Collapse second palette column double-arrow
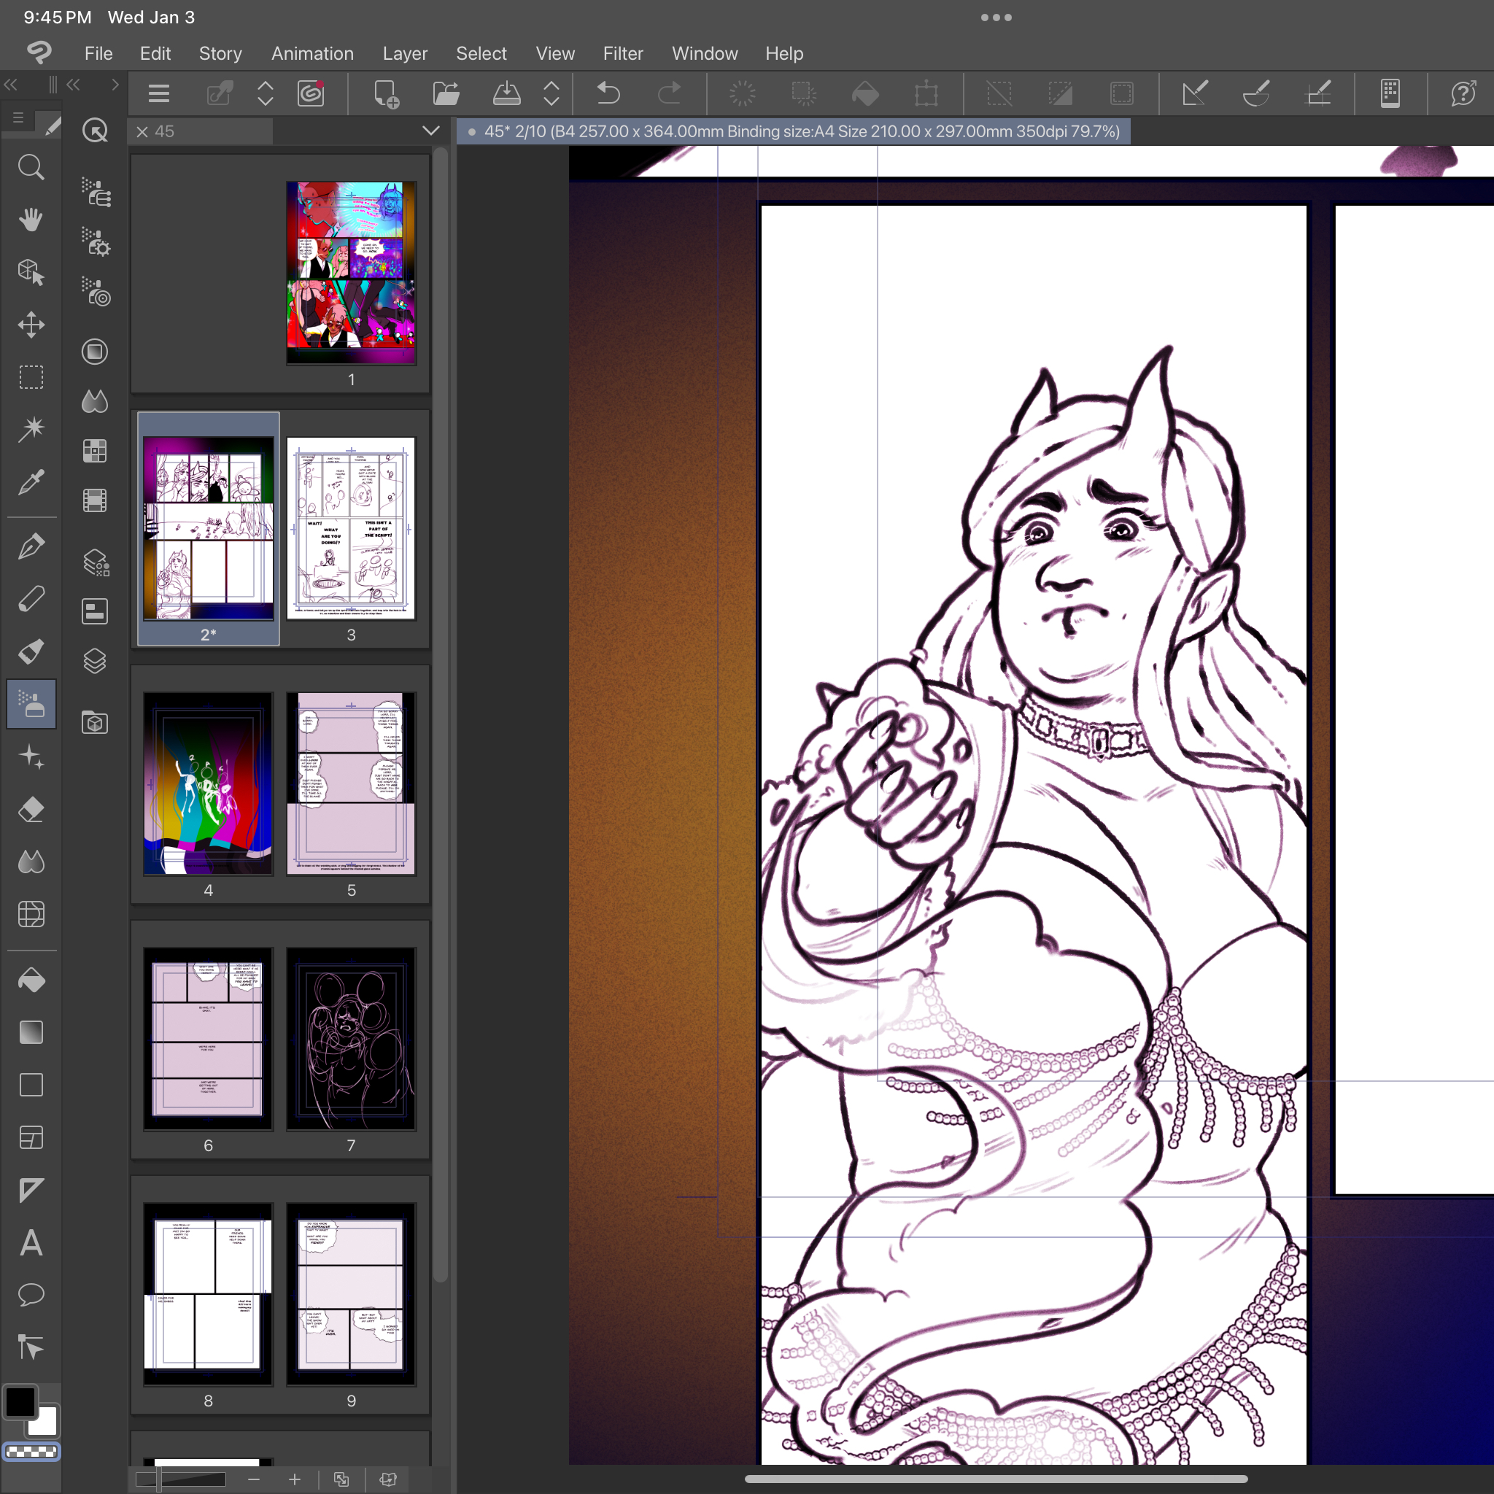 [74, 85]
